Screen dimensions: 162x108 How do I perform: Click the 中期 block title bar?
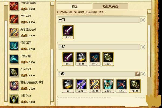point(99,47)
